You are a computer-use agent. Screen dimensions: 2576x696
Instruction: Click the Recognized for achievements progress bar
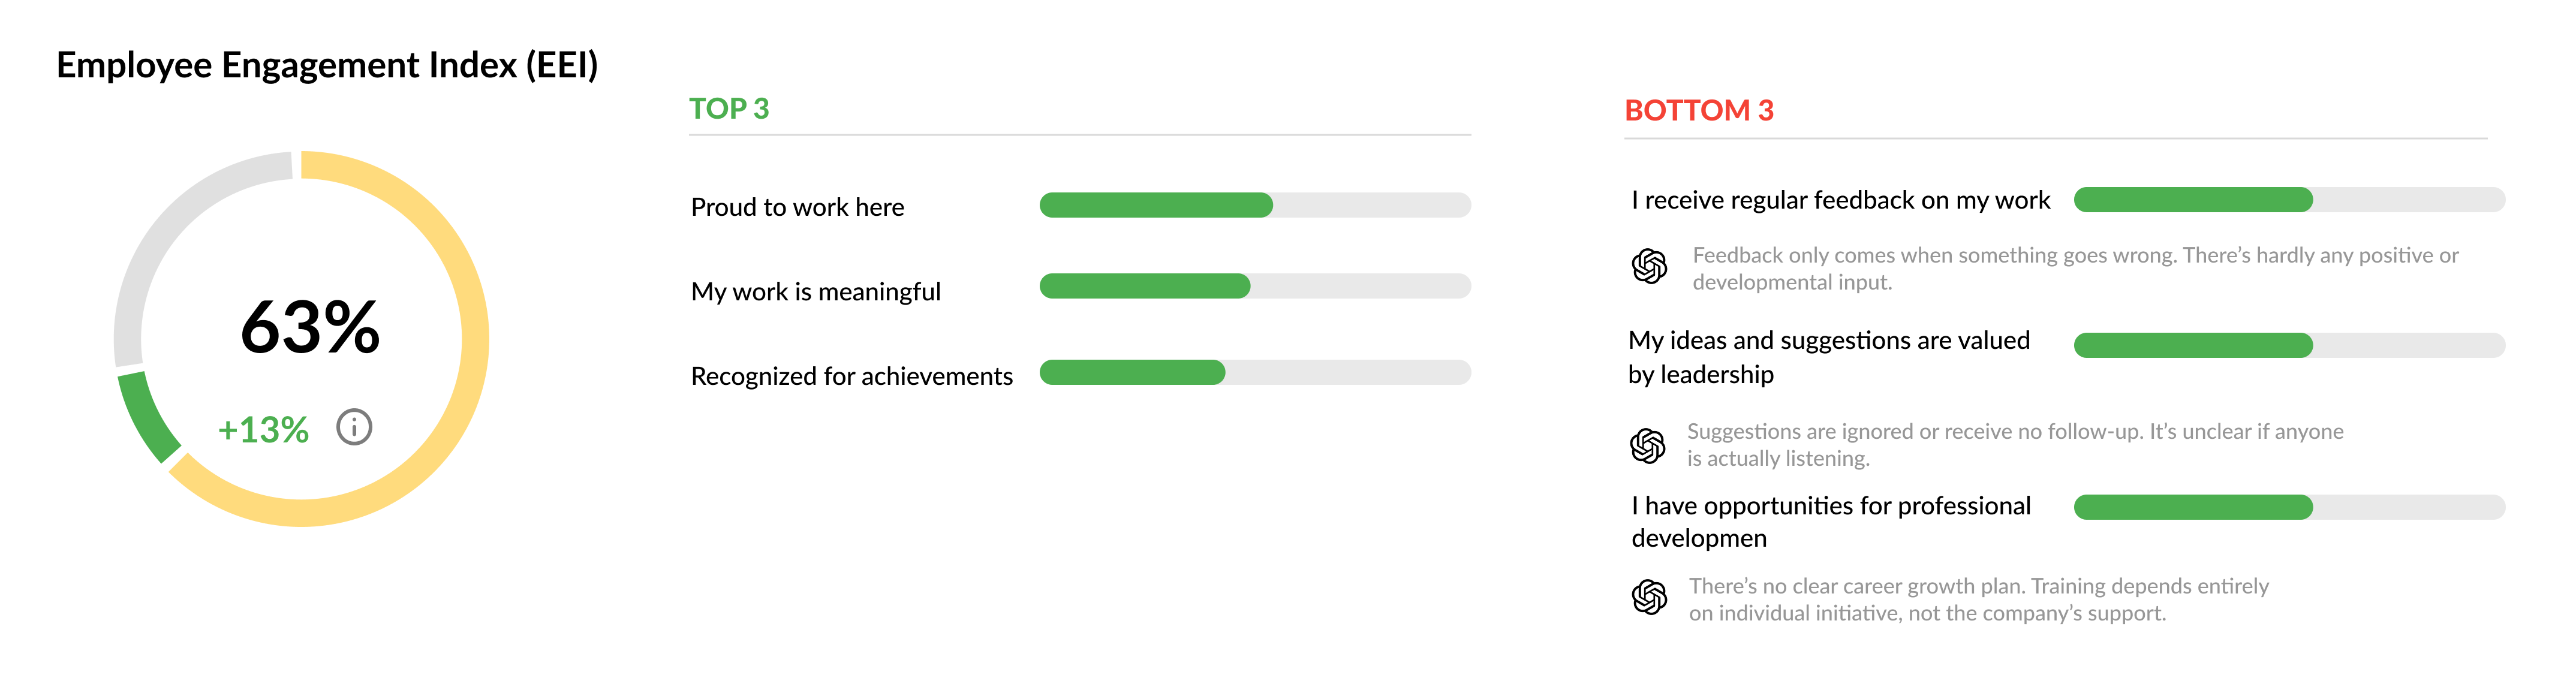(1255, 372)
